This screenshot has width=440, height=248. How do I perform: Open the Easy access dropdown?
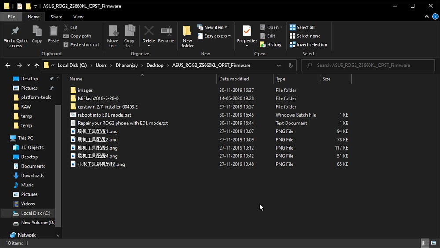click(214, 36)
